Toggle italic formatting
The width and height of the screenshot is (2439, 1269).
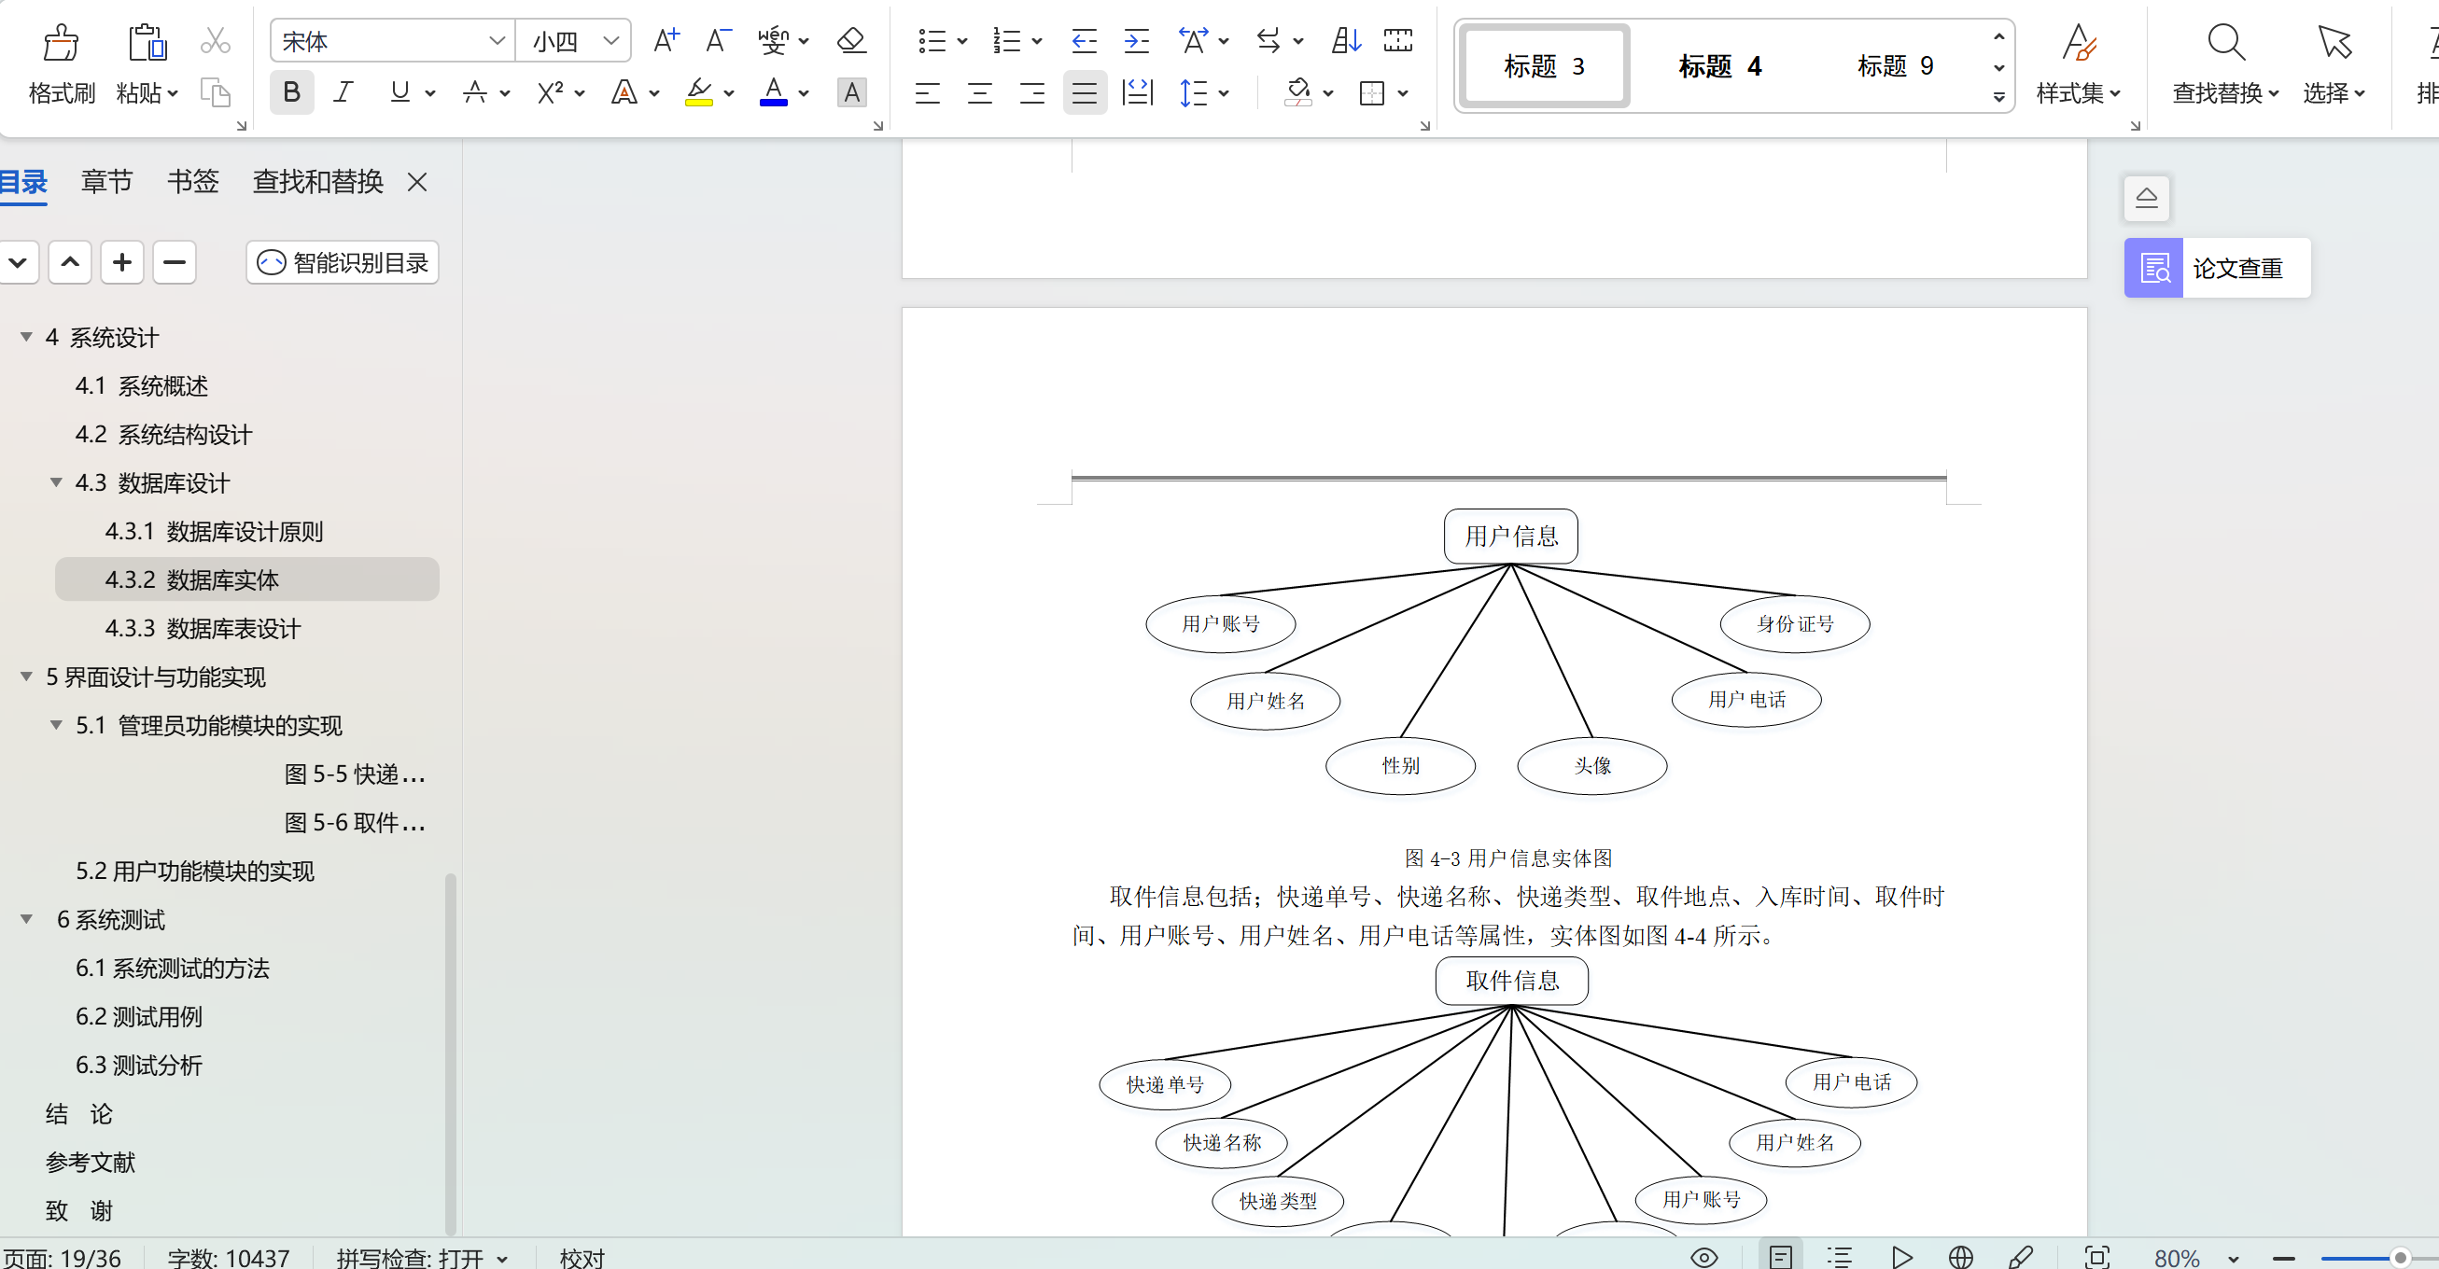343,92
